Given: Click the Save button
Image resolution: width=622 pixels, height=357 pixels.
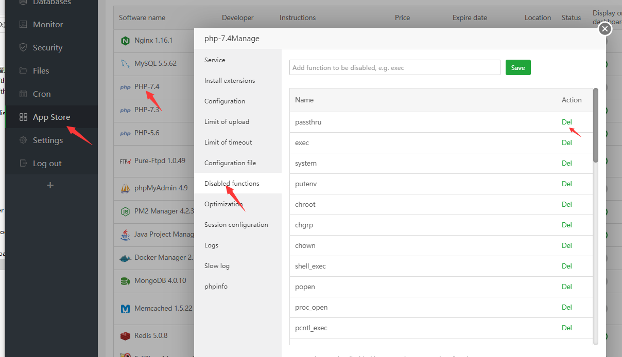Looking at the screenshot, I should (518, 67).
